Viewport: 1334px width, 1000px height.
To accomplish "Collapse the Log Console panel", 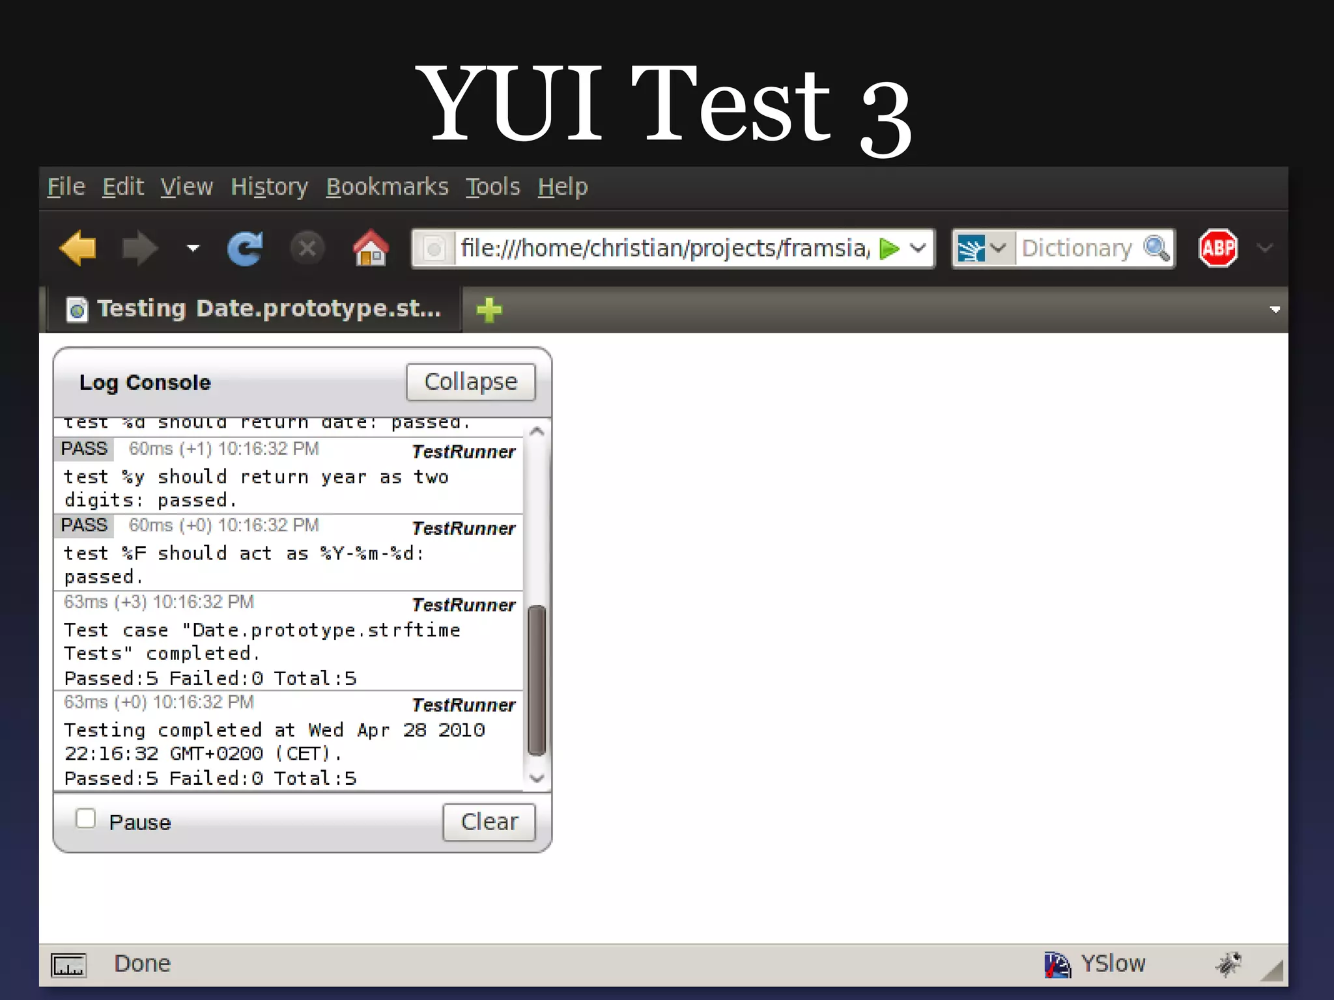I will click(470, 382).
